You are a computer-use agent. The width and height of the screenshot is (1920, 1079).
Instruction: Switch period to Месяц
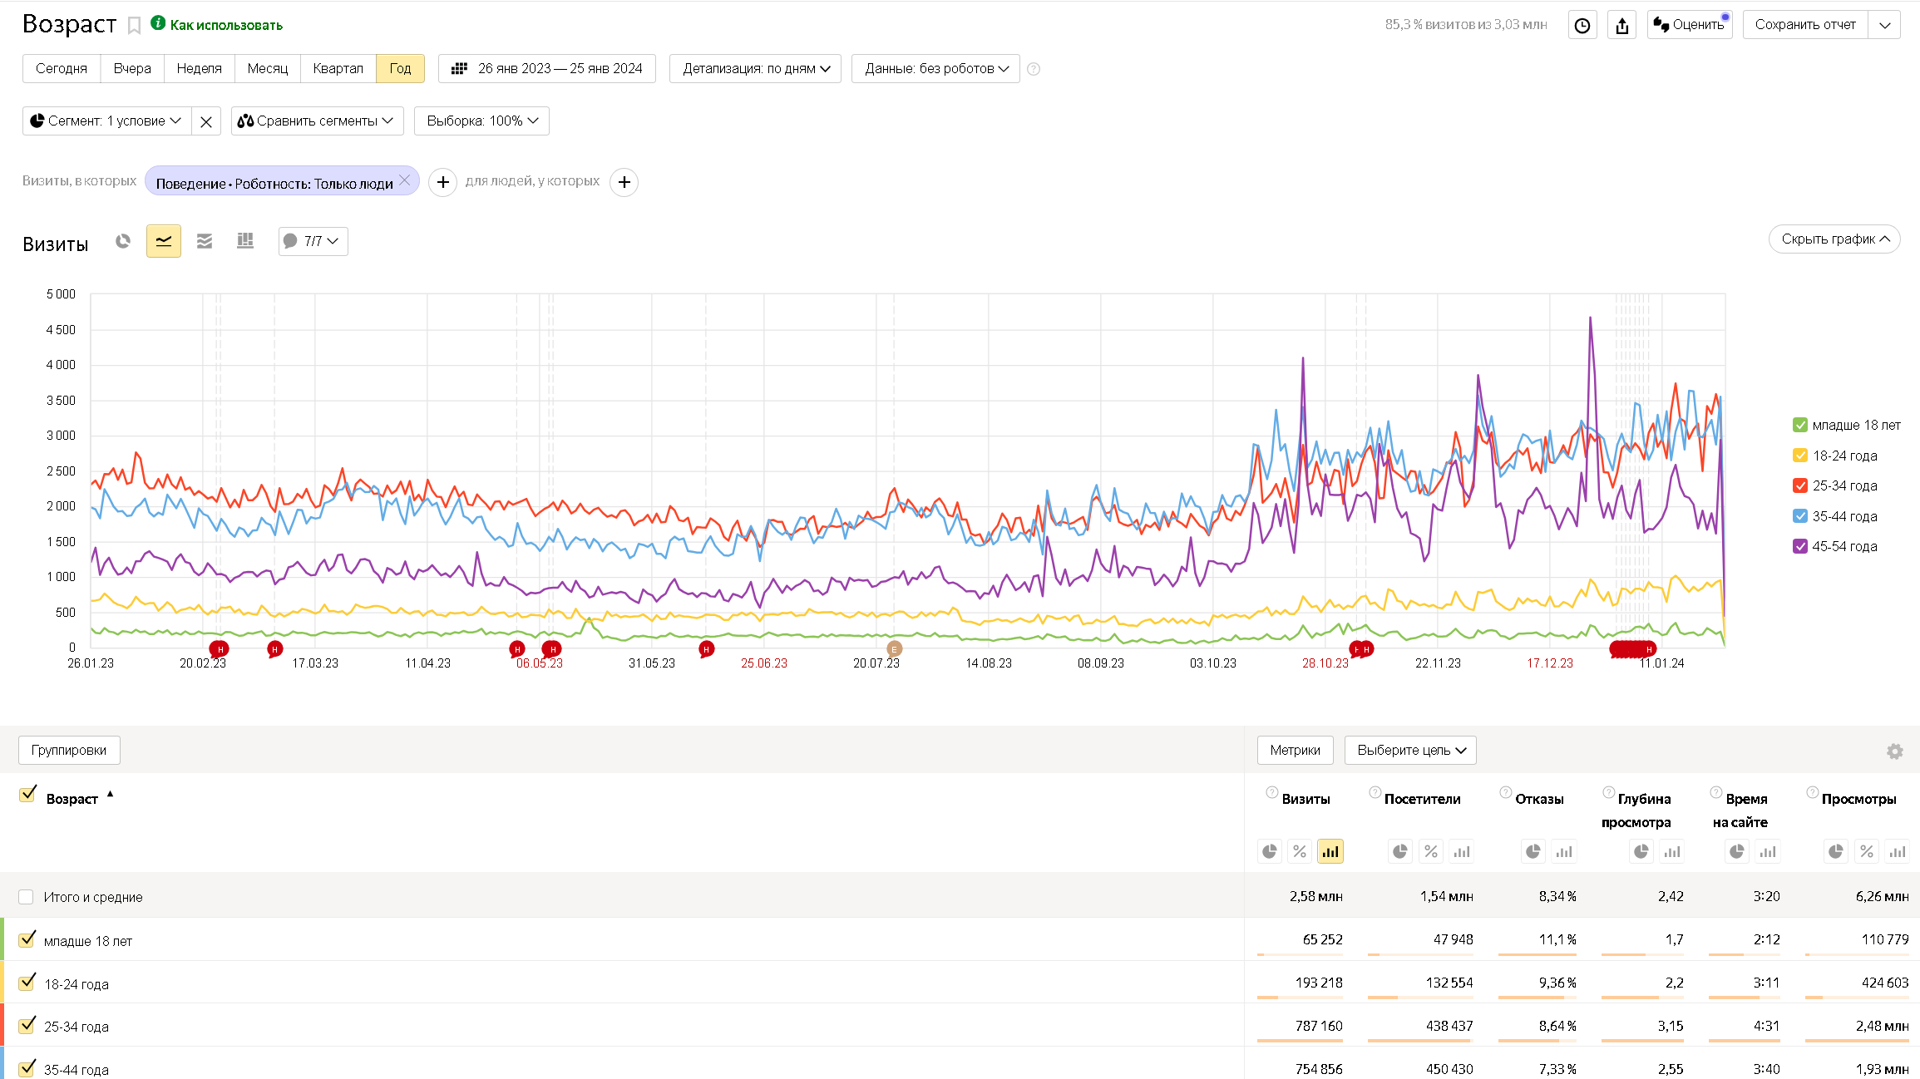267,69
